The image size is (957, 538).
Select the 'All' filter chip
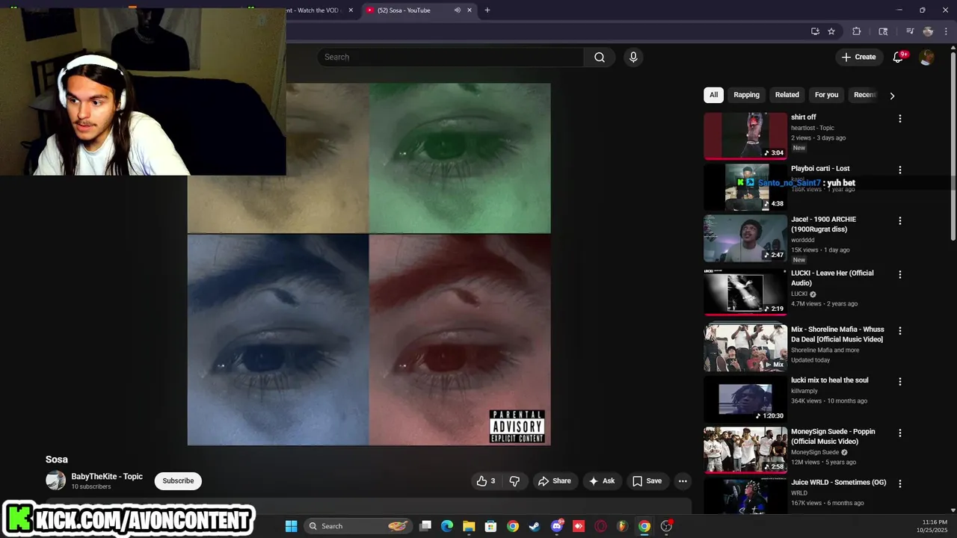coord(713,95)
